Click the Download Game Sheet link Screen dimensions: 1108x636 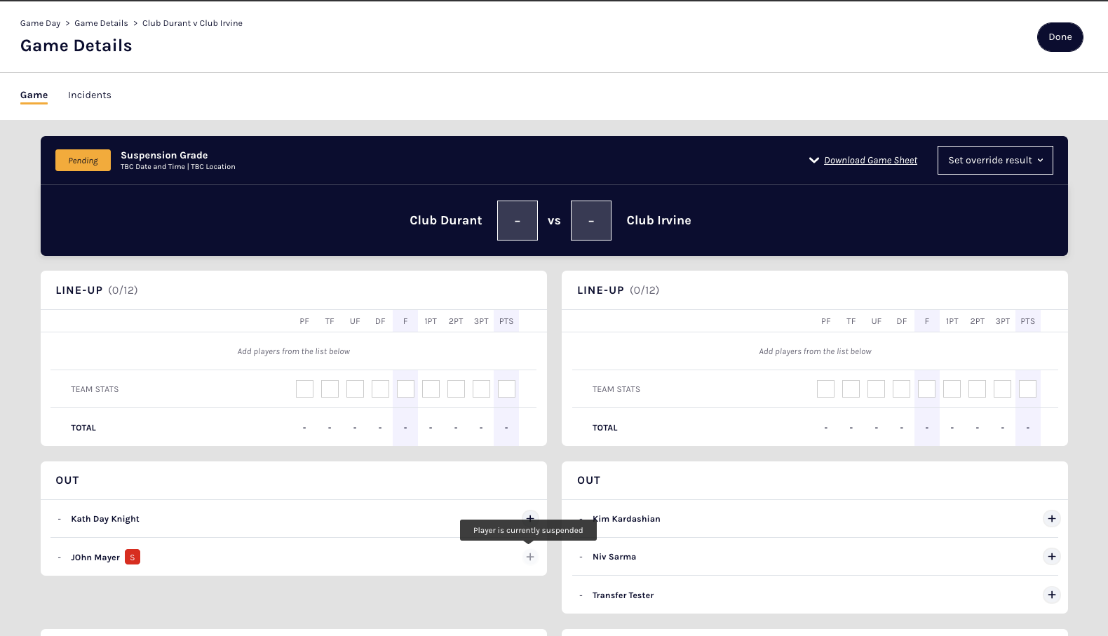click(x=870, y=161)
